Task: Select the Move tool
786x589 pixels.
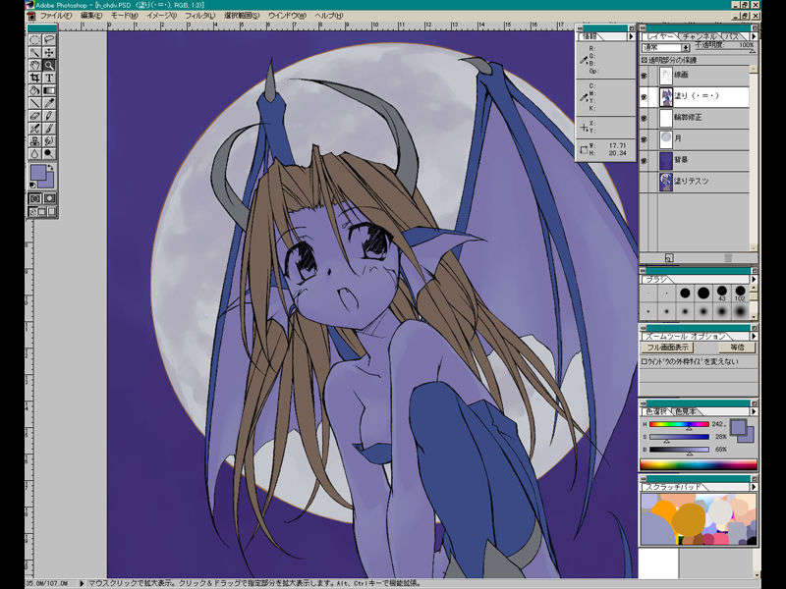Action: tap(49, 53)
